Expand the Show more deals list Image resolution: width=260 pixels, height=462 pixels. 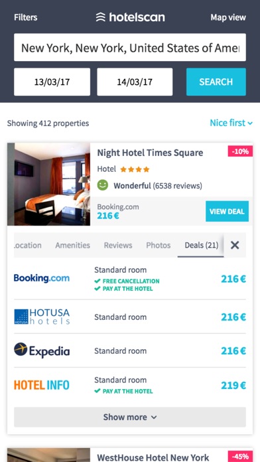coord(130,417)
